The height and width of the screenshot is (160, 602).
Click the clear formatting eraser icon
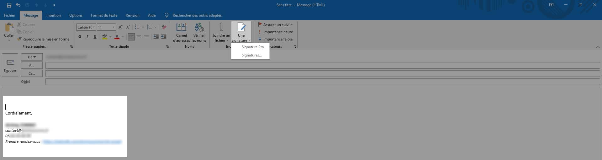click(164, 27)
